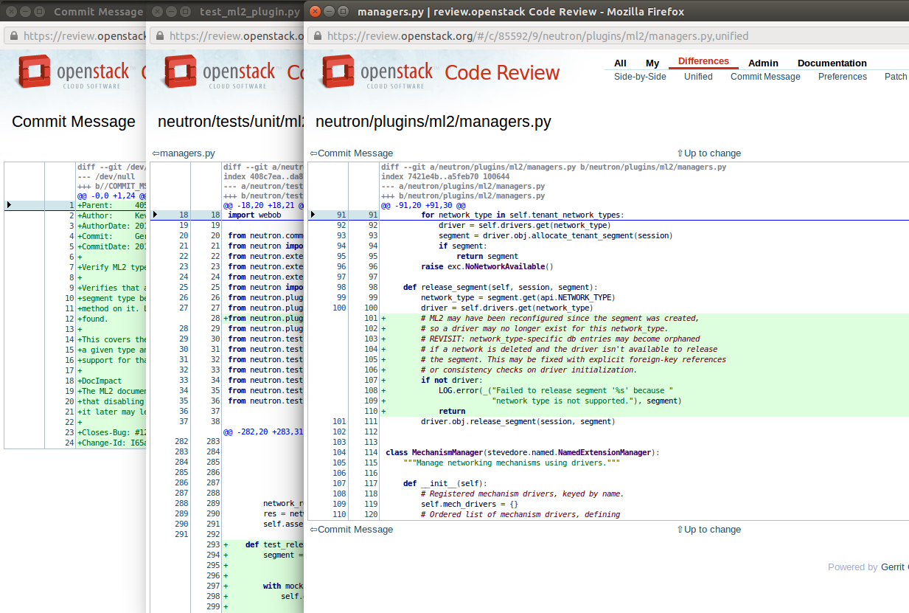Open the All menu in Gerrit
This screenshot has width=909, height=613.
pyautogui.click(x=620, y=63)
